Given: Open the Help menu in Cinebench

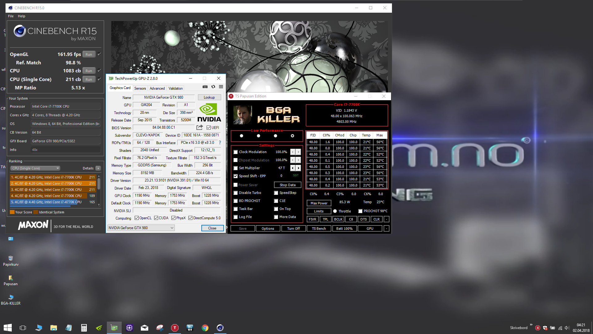Looking at the screenshot, I should click(x=22, y=16).
